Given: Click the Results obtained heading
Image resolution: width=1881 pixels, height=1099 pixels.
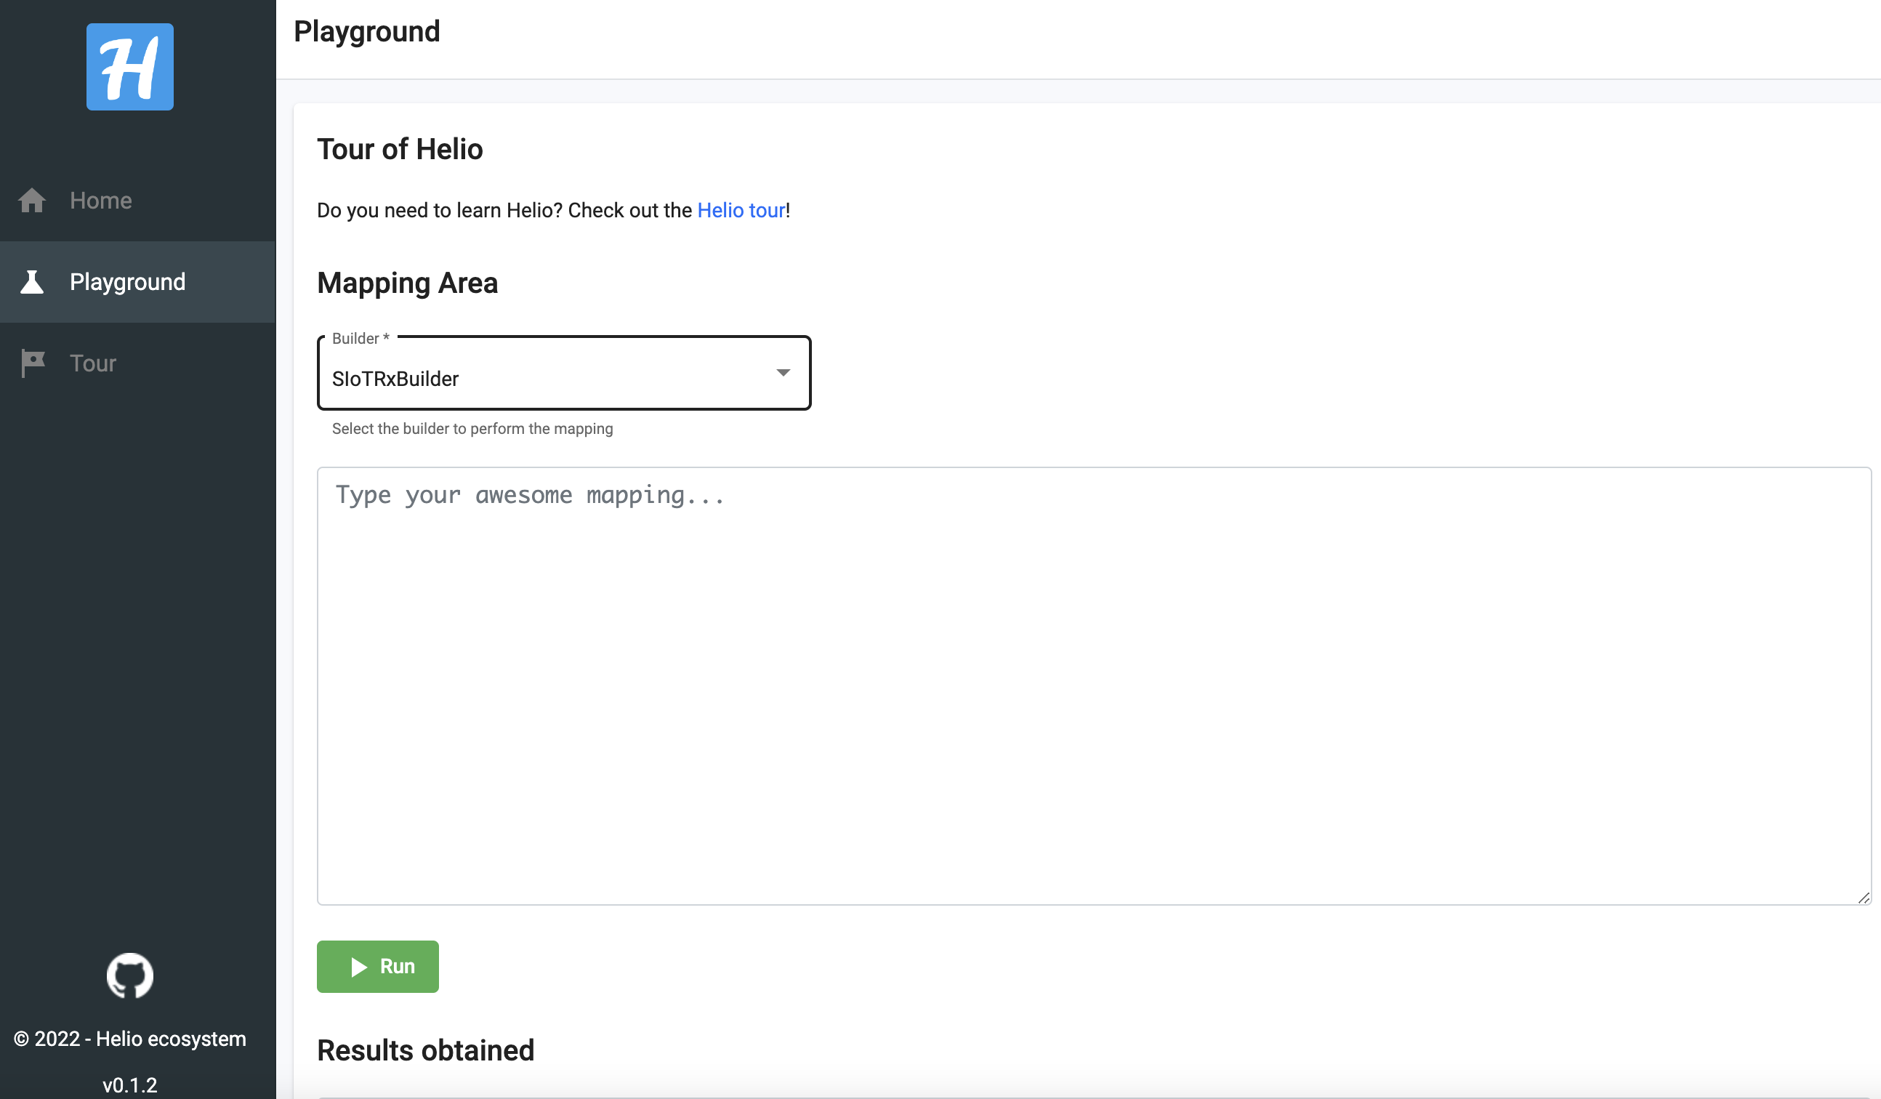Looking at the screenshot, I should 426,1050.
